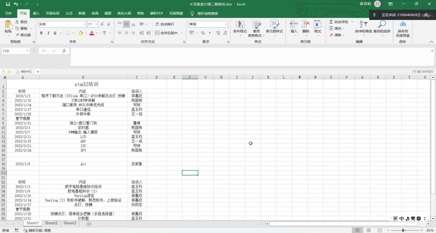
Task: Toggle Italic formatting
Action: click(x=48, y=33)
